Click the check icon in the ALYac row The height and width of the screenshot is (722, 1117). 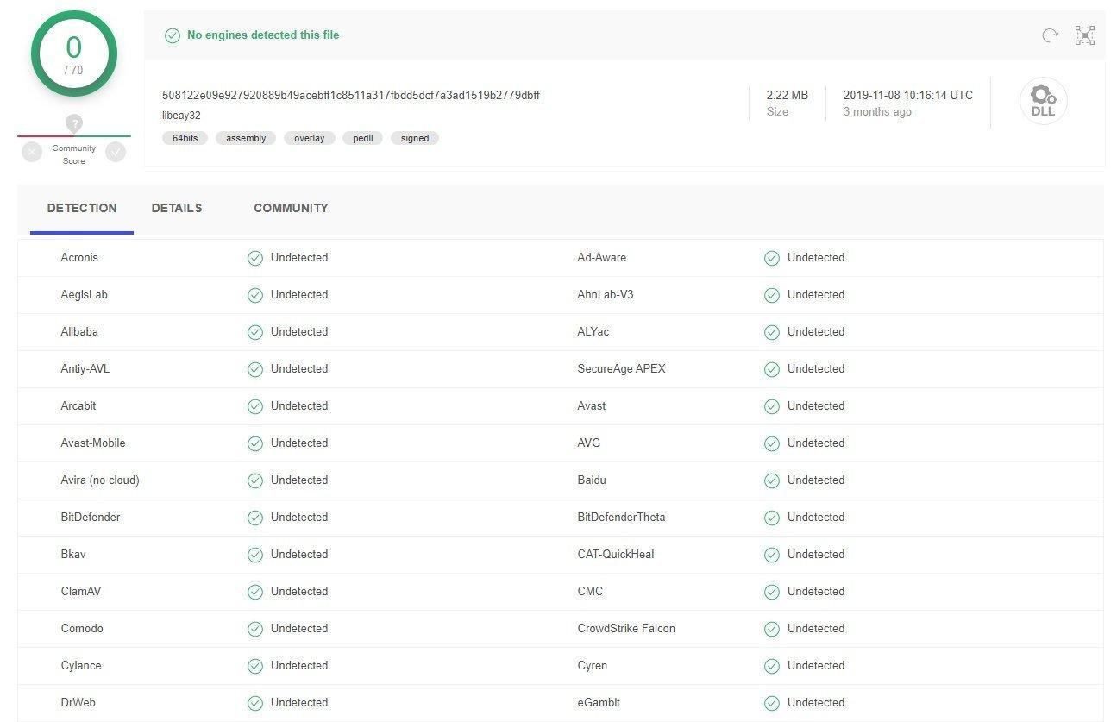tap(772, 332)
